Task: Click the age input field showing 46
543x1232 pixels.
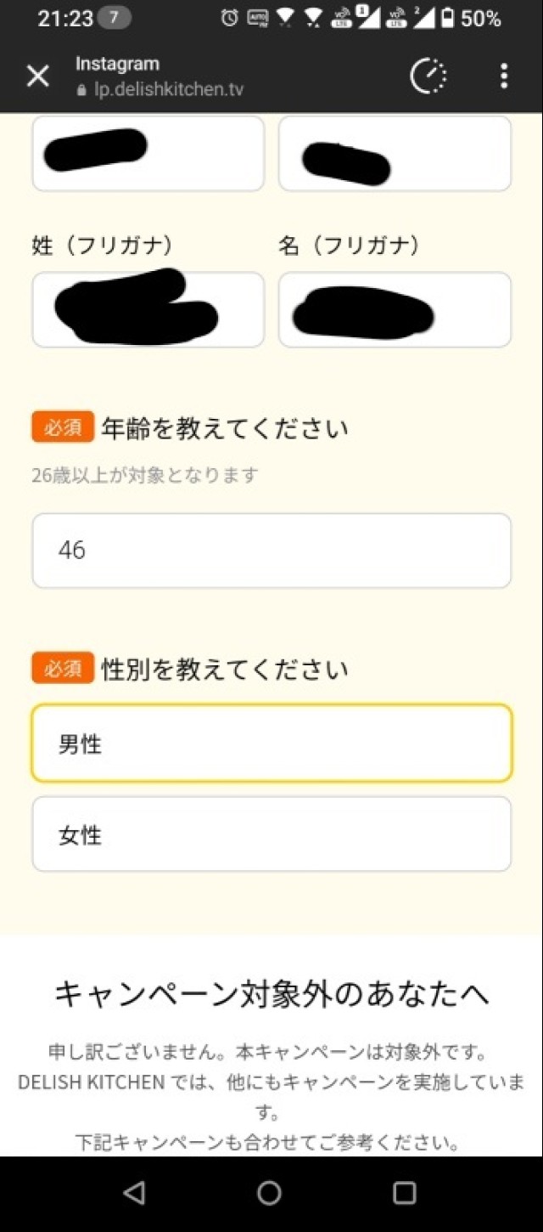Action: tap(271, 551)
